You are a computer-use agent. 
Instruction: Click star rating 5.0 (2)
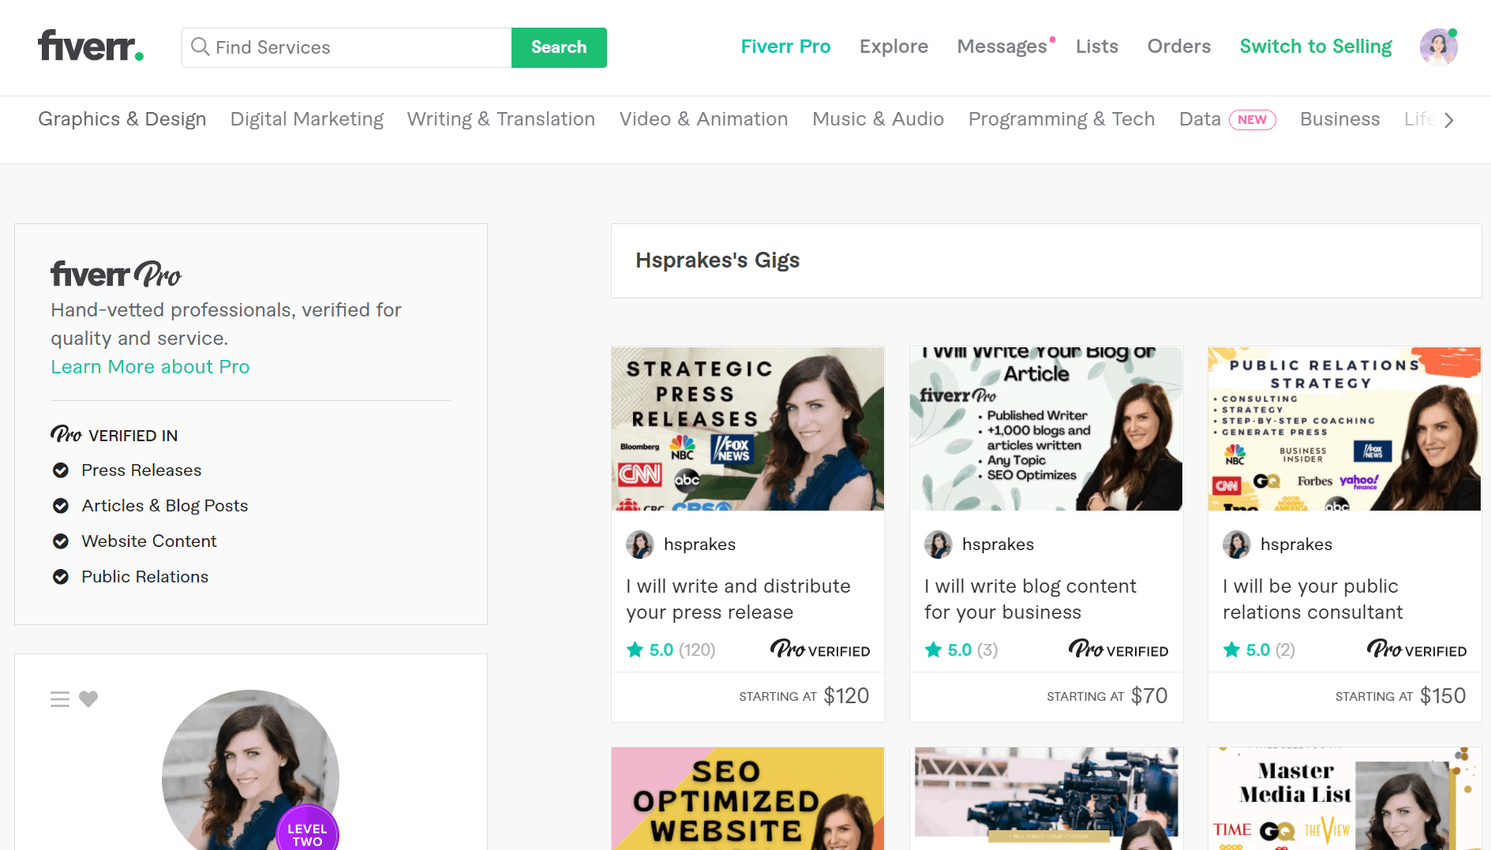pyautogui.click(x=1259, y=650)
